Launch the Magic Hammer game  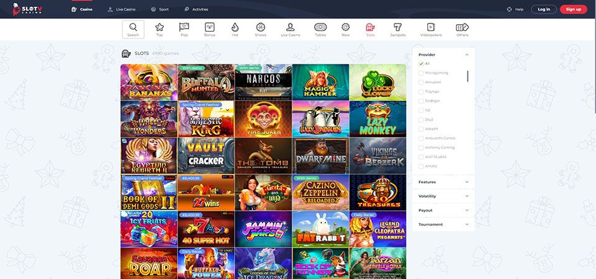tap(320, 82)
